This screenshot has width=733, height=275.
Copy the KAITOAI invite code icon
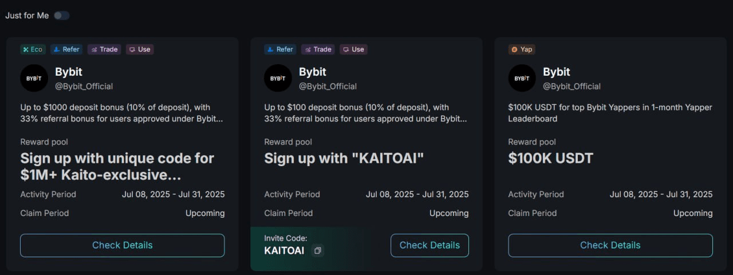318,251
